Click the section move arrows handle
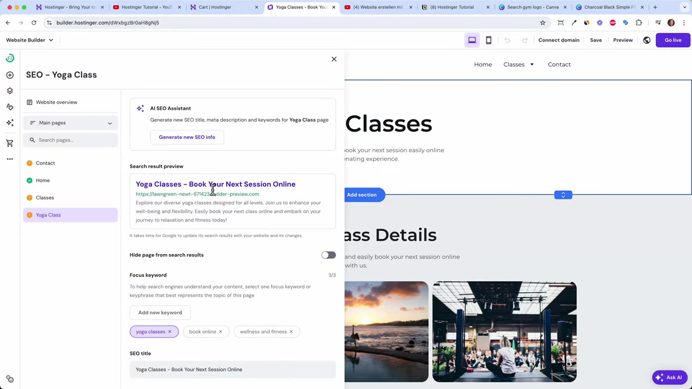Viewport: 692px width, 389px height. click(x=563, y=195)
